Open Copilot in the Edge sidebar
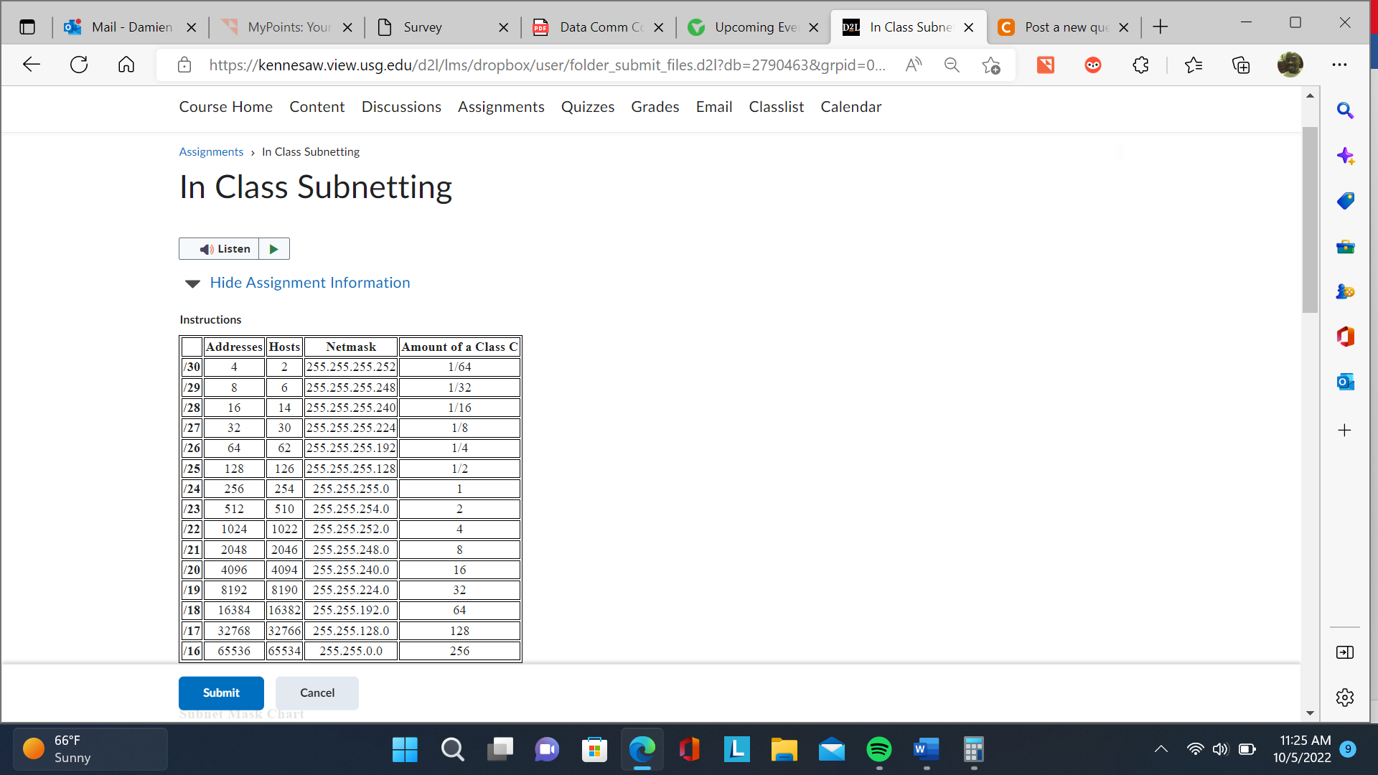Viewport: 1378px width, 775px height. click(x=1346, y=156)
